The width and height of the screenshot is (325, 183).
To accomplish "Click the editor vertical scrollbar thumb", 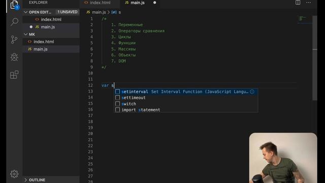I will pos(315,58).
